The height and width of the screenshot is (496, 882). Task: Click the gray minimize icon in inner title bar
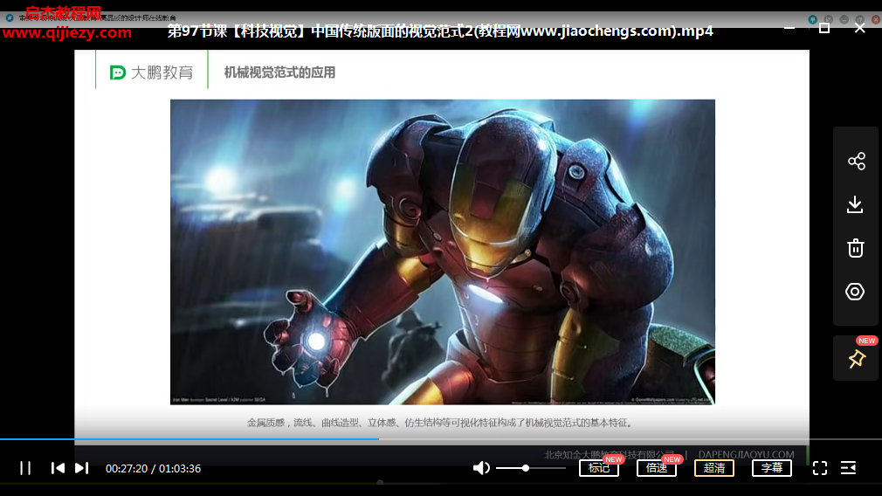click(x=844, y=19)
